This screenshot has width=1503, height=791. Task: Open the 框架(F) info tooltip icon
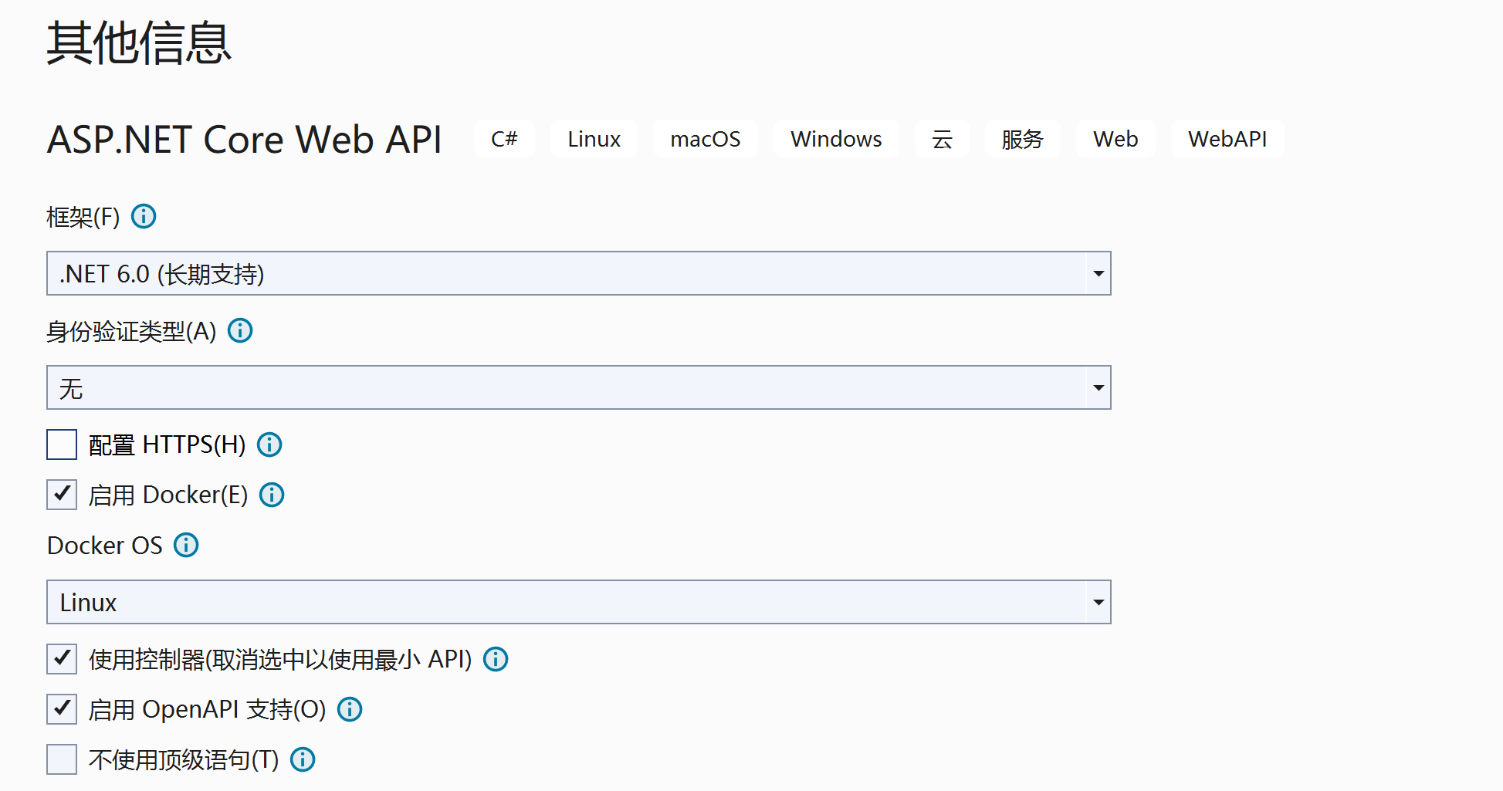(144, 217)
